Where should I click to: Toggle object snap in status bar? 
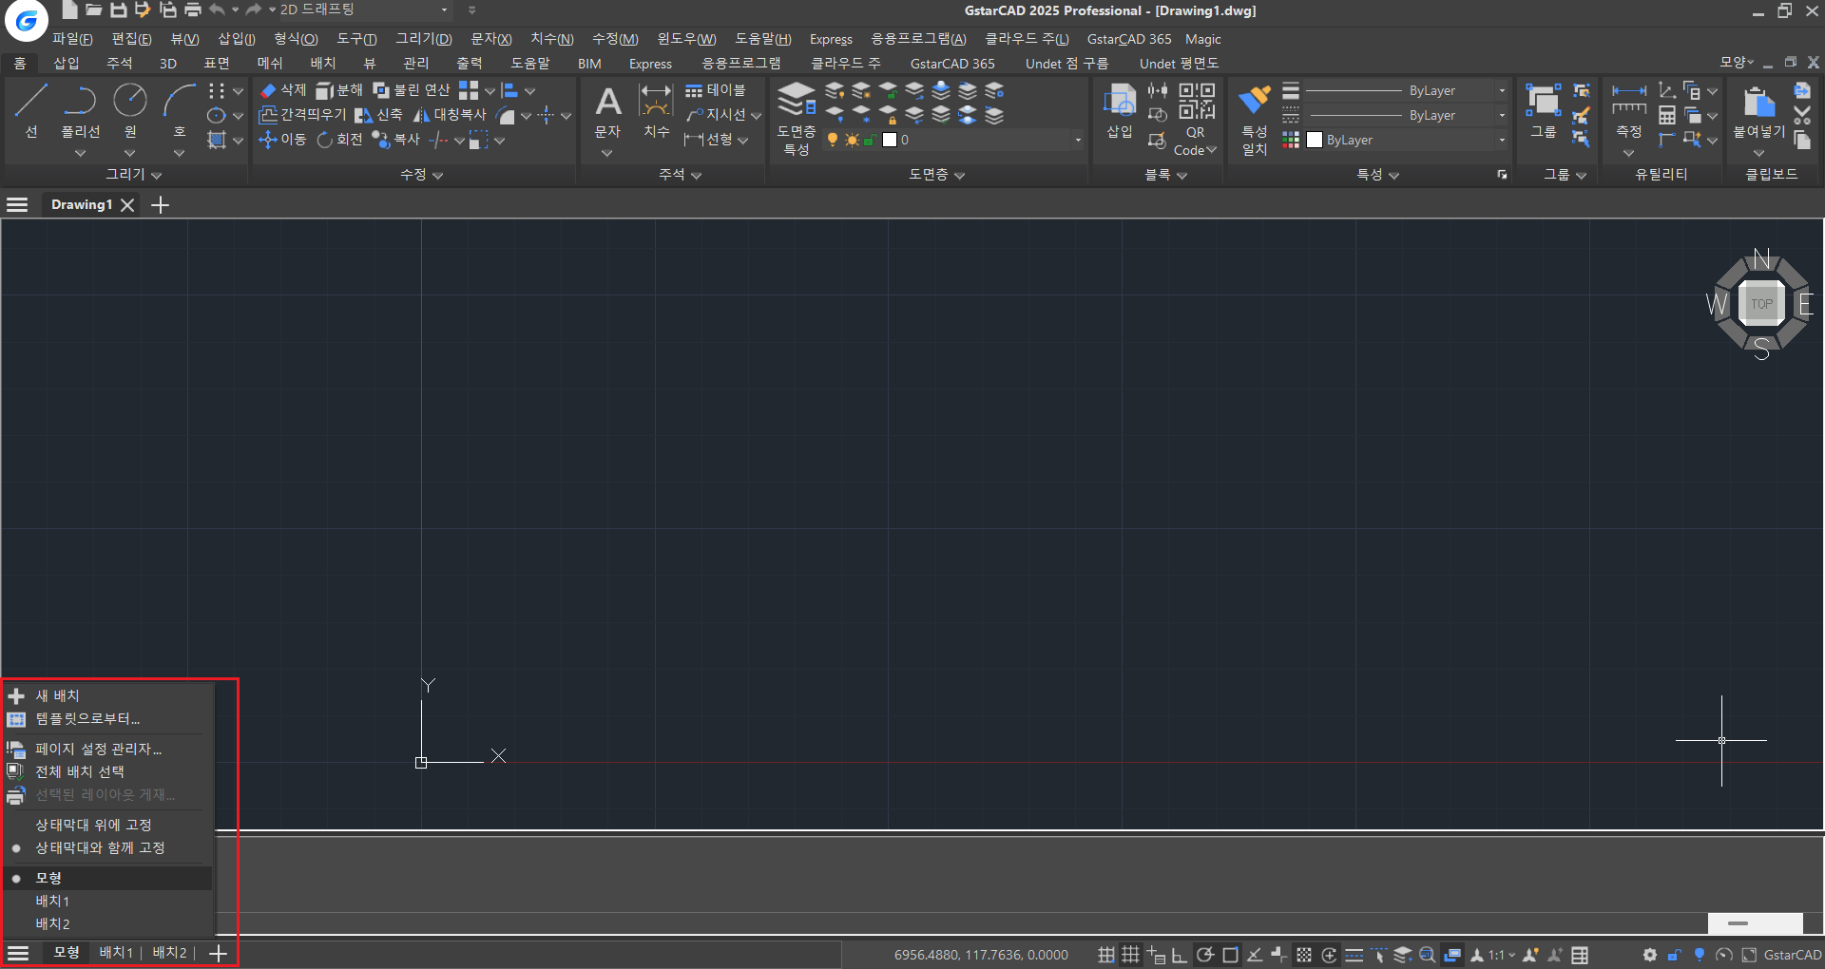coord(1230,955)
